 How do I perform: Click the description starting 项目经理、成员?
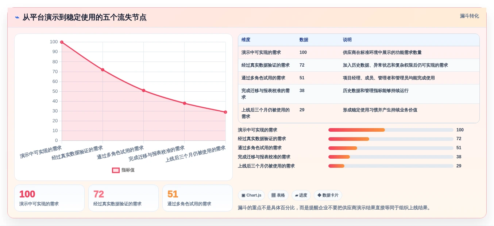tap(389, 78)
